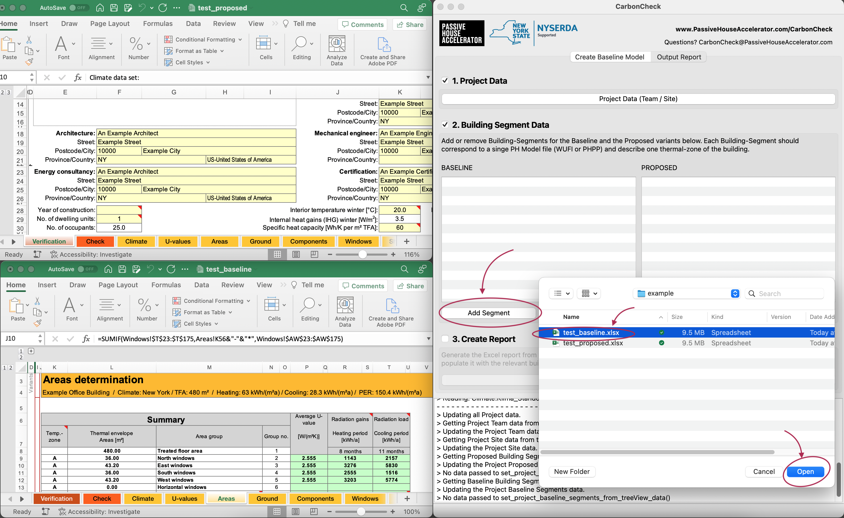Screen dimensions: 844x518
Task: Select test_proposed.xlsx file in browser list
Action: (593, 342)
